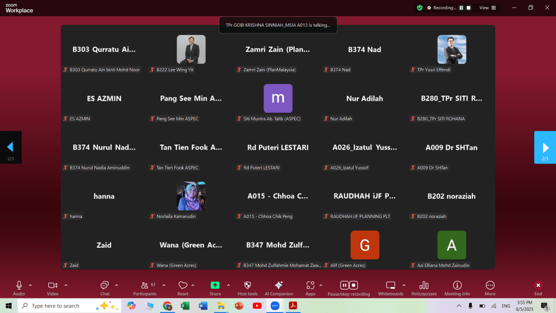Open the View layout menu
Screen dimensions: 556x313
pos(486,8)
